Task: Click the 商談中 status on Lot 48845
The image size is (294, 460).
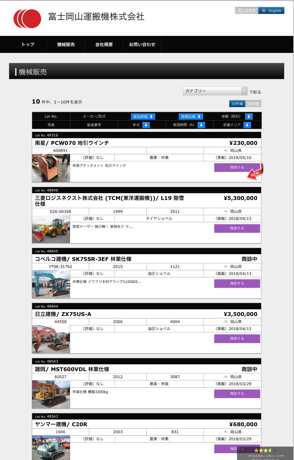Action: coord(249,259)
